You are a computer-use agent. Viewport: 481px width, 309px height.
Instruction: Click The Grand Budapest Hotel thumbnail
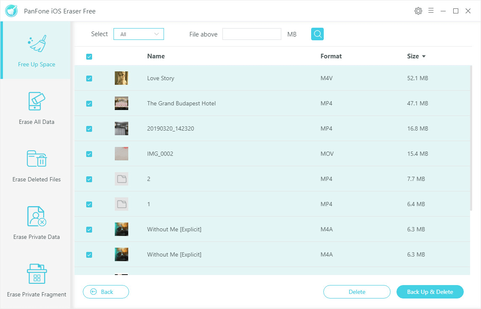(x=122, y=103)
